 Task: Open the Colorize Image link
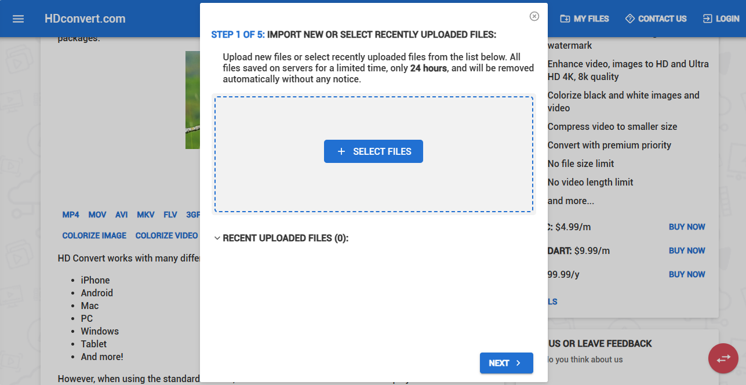94,235
